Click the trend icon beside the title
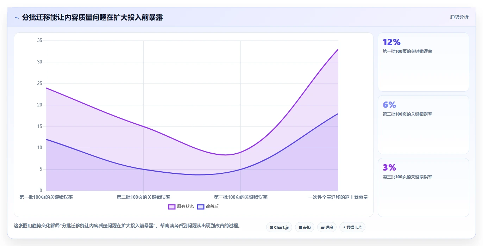 pyautogui.click(x=17, y=18)
